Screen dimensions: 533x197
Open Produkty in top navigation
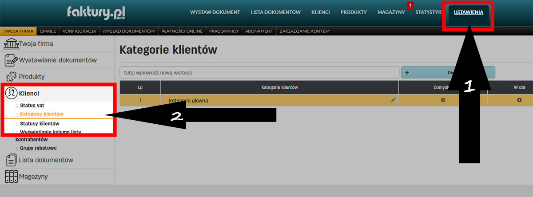coord(354,12)
